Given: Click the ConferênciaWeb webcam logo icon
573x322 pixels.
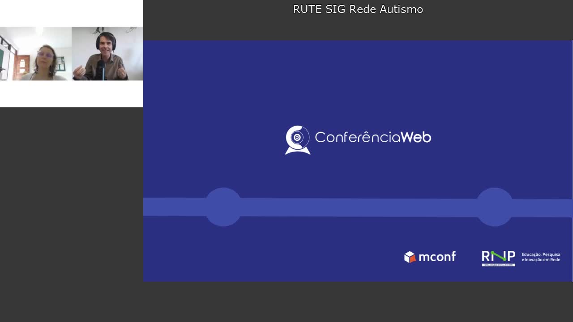Looking at the screenshot, I should click(298, 140).
